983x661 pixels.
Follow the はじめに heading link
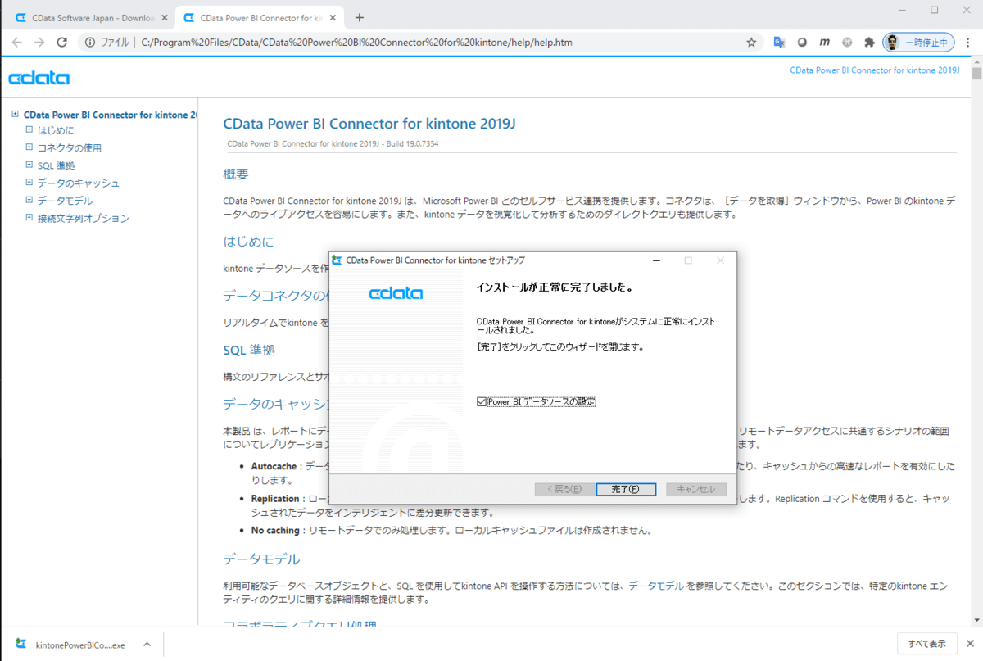(248, 242)
